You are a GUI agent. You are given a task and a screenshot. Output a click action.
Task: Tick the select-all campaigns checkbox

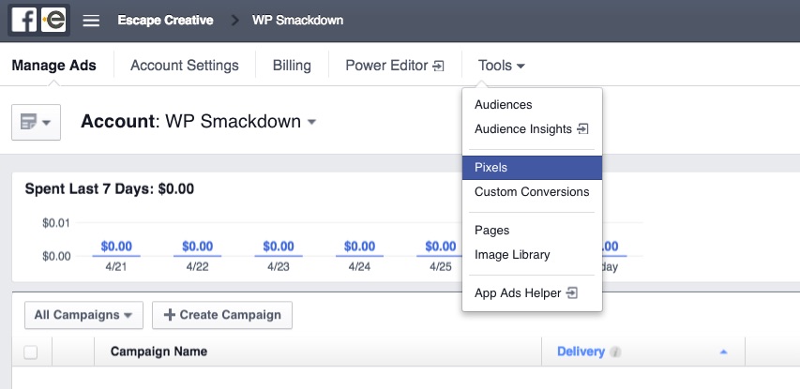[31, 352]
